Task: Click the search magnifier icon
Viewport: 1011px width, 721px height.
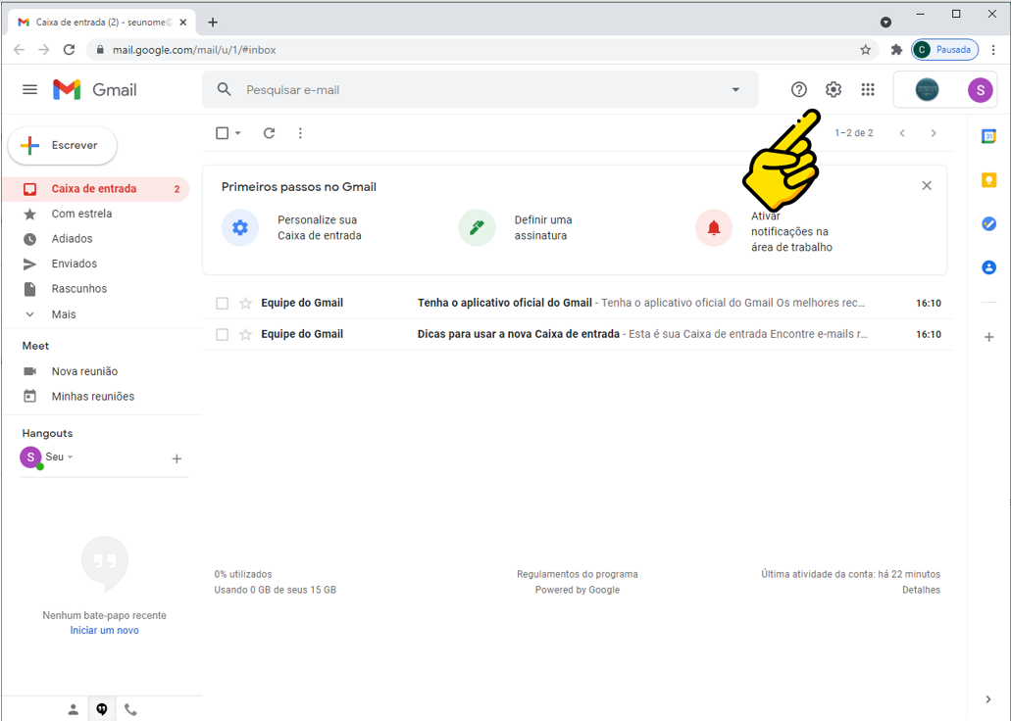Action: pos(224,89)
